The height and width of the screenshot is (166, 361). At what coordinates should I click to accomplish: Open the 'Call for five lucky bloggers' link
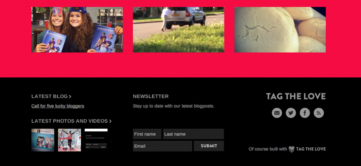(x=57, y=106)
